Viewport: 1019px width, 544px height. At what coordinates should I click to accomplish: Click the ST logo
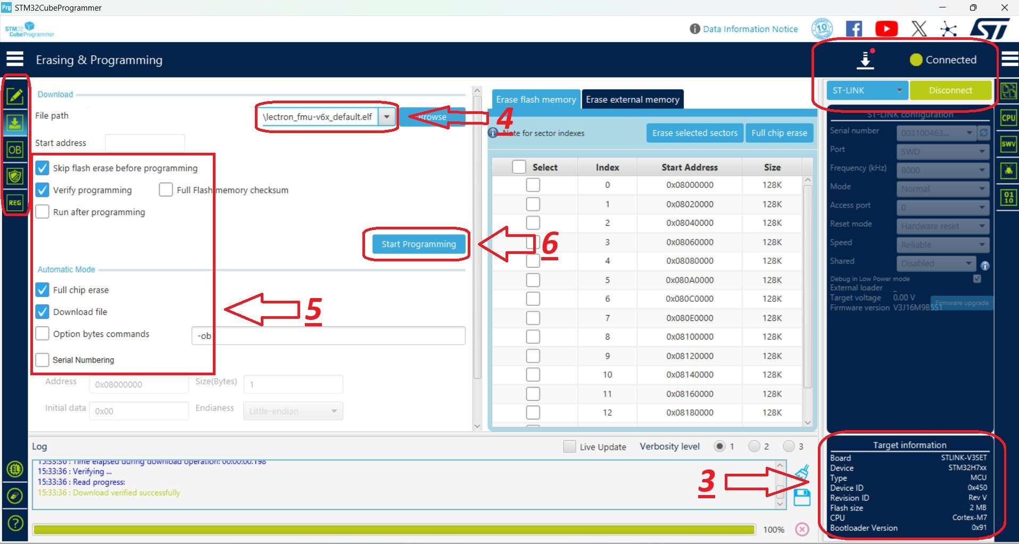[990, 29]
